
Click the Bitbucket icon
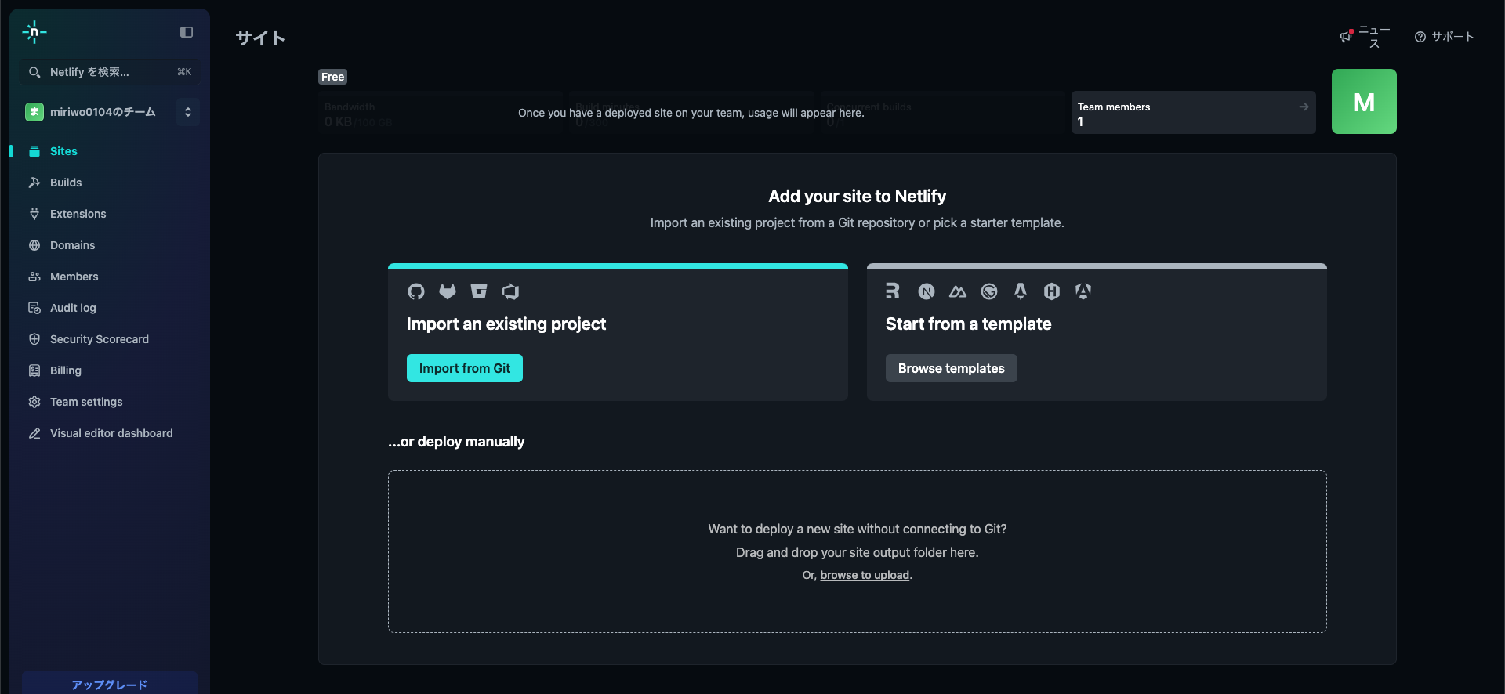click(479, 291)
